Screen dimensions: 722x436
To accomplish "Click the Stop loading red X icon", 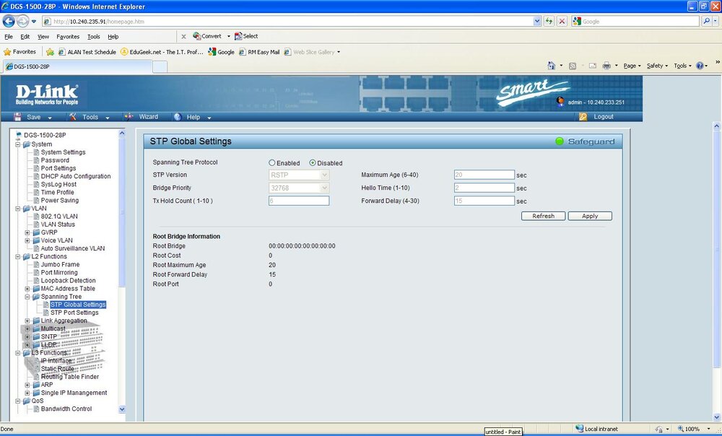I will coord(562,21).
